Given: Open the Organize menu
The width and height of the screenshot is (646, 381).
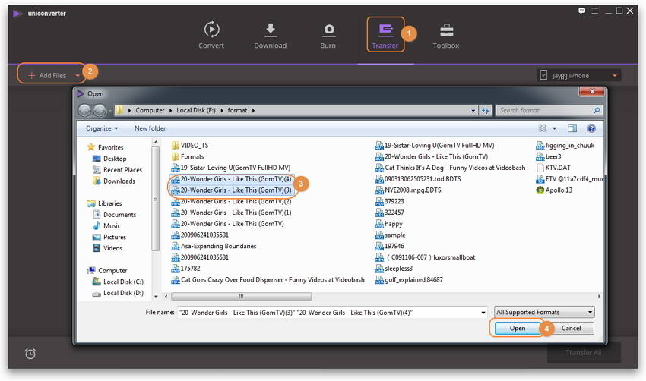Looking at the screenshot, I should pos(102,128).
